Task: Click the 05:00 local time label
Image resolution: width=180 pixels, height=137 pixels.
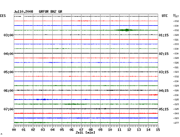Action: click(9, 72)
